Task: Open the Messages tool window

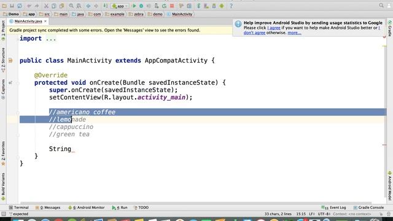Action: point(48,207)
